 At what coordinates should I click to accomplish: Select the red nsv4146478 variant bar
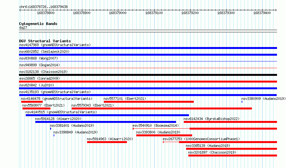click(x=32, y=102)
